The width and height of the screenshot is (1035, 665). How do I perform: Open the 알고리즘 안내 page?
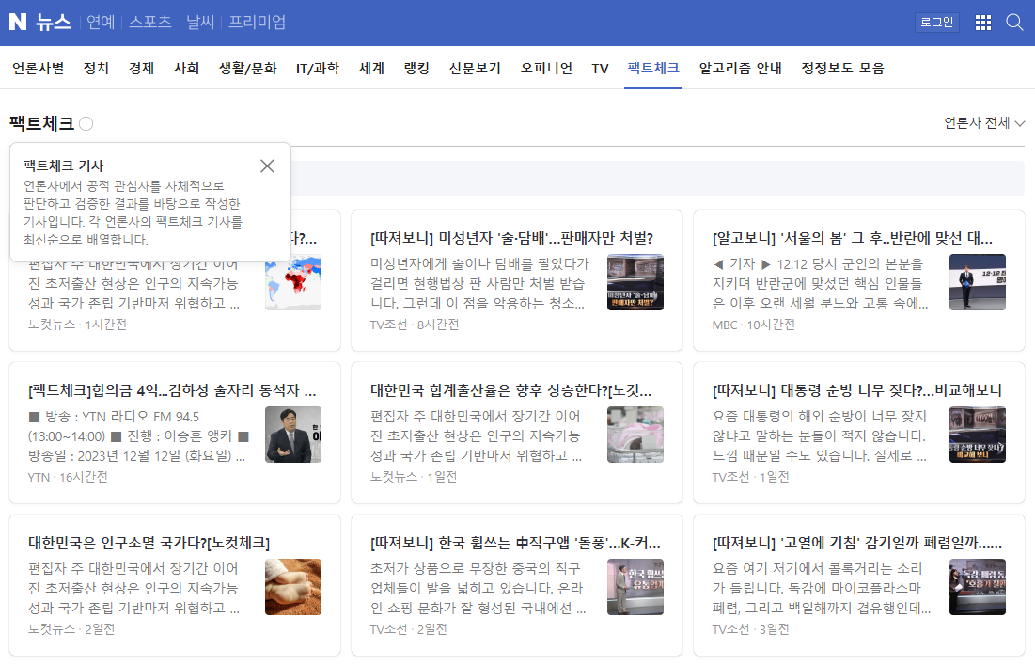pos(739,68)
